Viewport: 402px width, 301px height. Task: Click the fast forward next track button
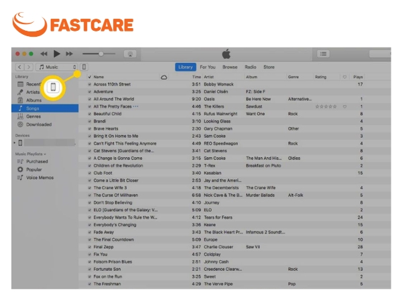pos(69,54)
